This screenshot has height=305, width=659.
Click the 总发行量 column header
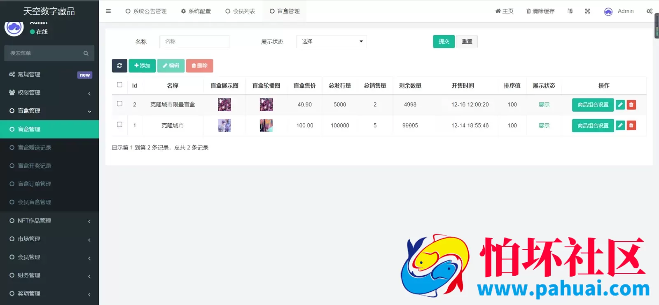pos(340,86)
